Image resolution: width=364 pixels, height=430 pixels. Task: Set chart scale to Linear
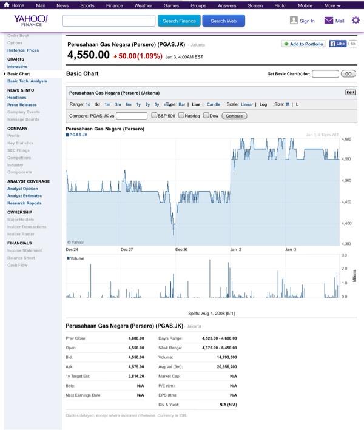pos(247,104)
